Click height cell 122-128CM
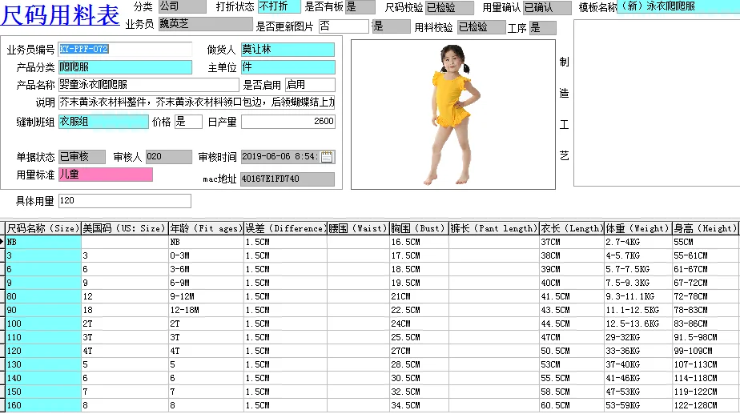 [705, 405]
